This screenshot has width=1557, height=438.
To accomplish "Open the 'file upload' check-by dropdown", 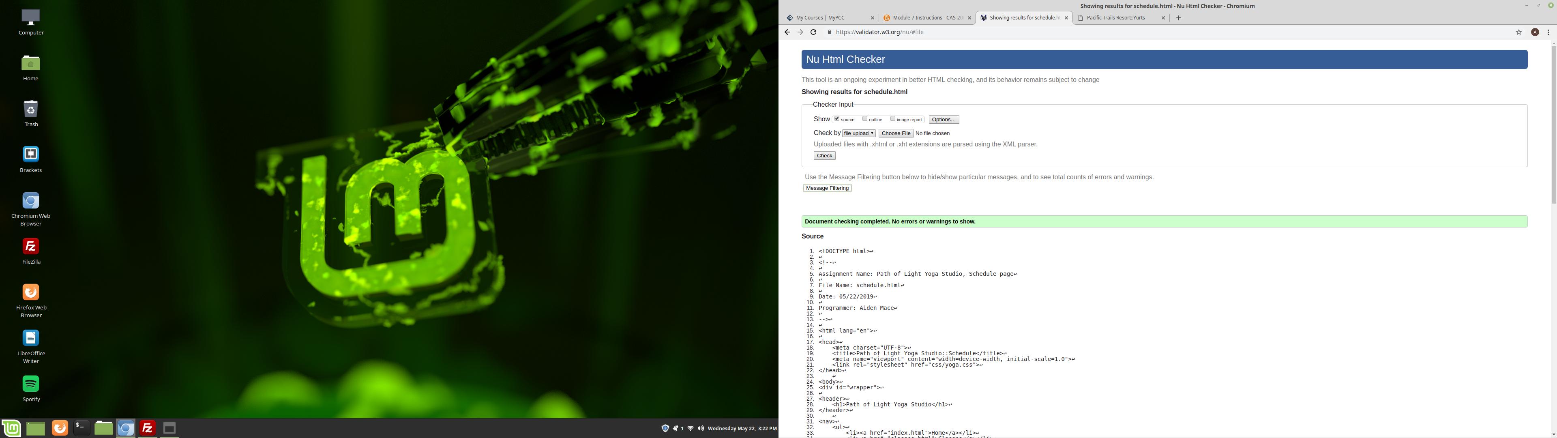I will pos(858,134).
